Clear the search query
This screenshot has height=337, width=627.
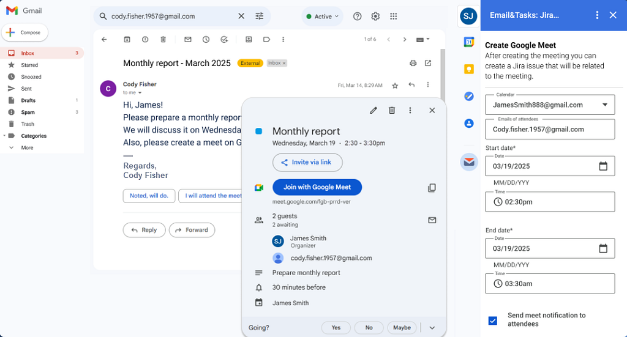tap(241, 17)
